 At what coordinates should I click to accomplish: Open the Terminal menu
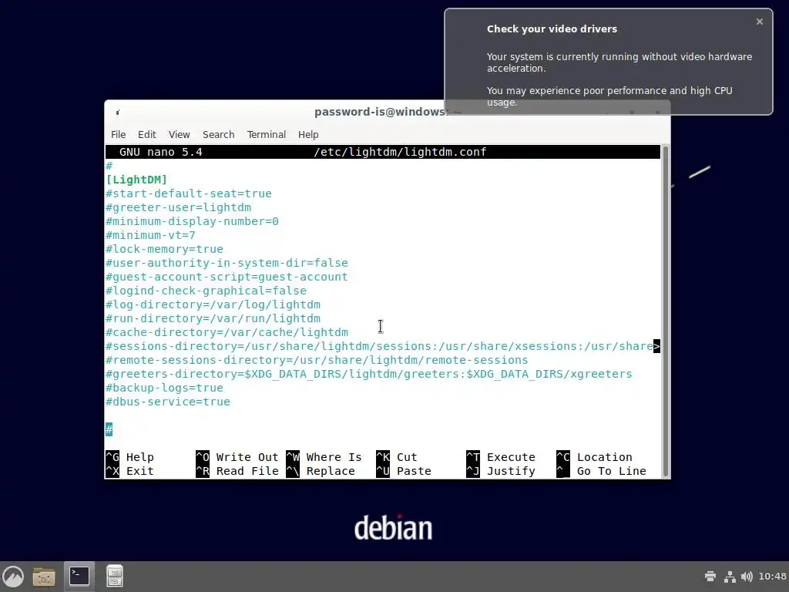(x=266, y=134)
